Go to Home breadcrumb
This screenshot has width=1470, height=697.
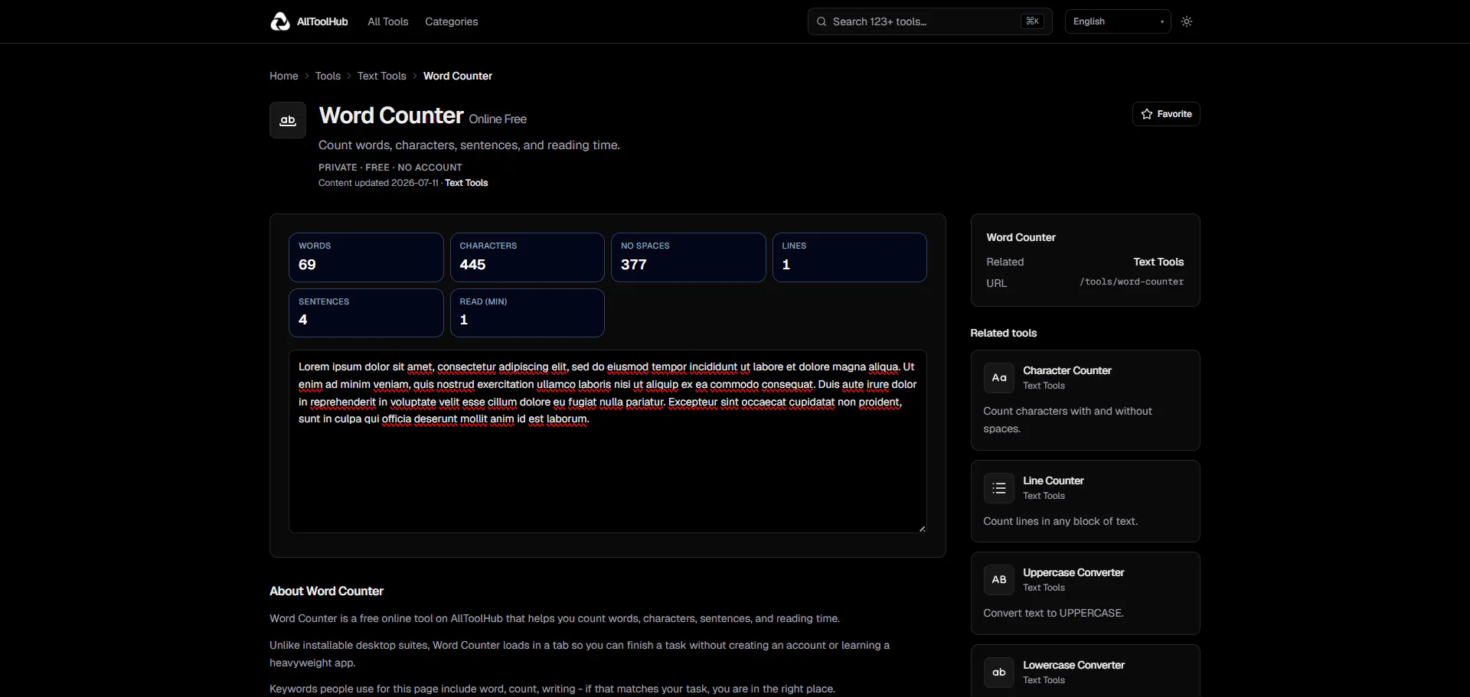point(284,76)
